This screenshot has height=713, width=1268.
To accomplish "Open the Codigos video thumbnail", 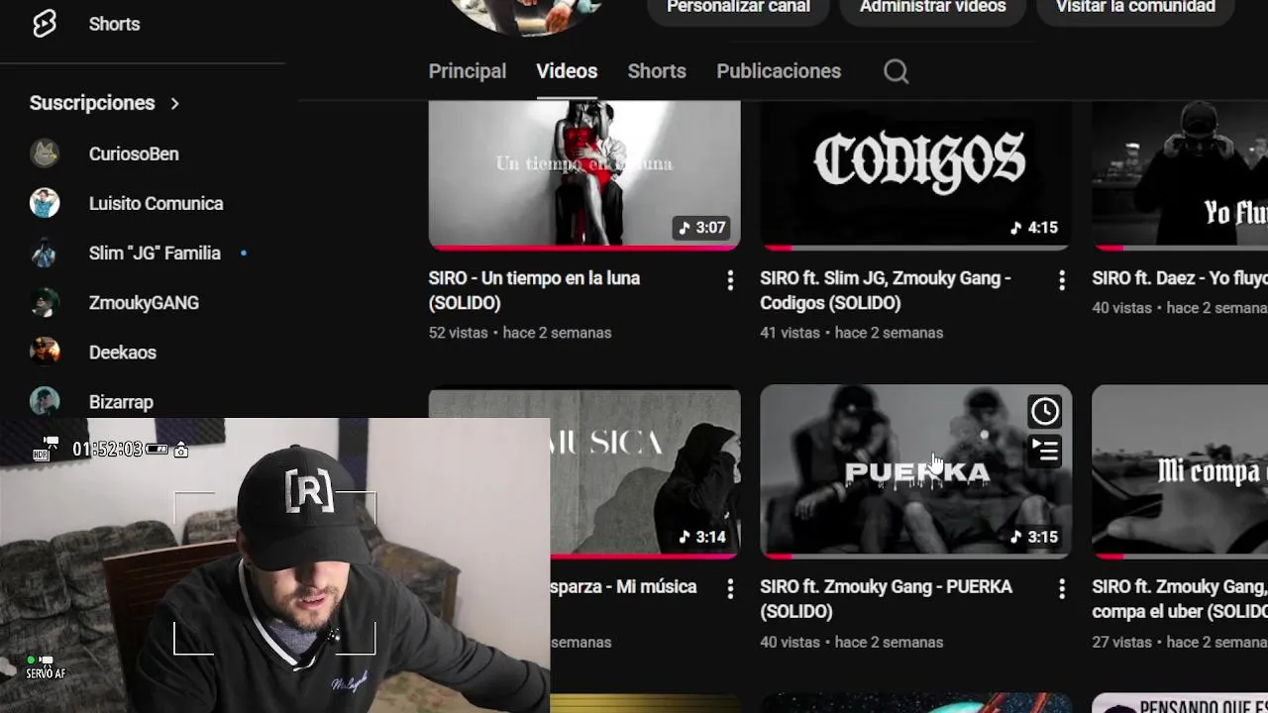I will [x=915, y=174].
